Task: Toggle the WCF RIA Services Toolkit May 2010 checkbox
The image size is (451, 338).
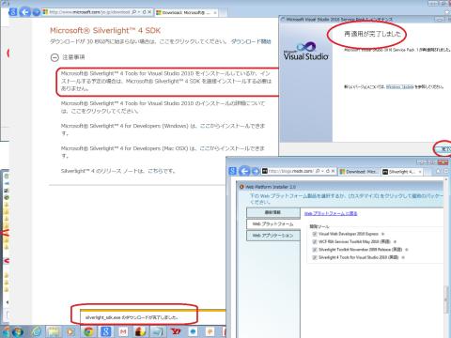Action: click(x=315, y=241)
